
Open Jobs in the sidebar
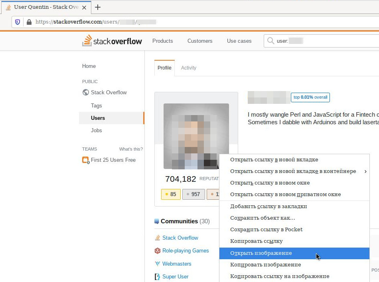97,131
